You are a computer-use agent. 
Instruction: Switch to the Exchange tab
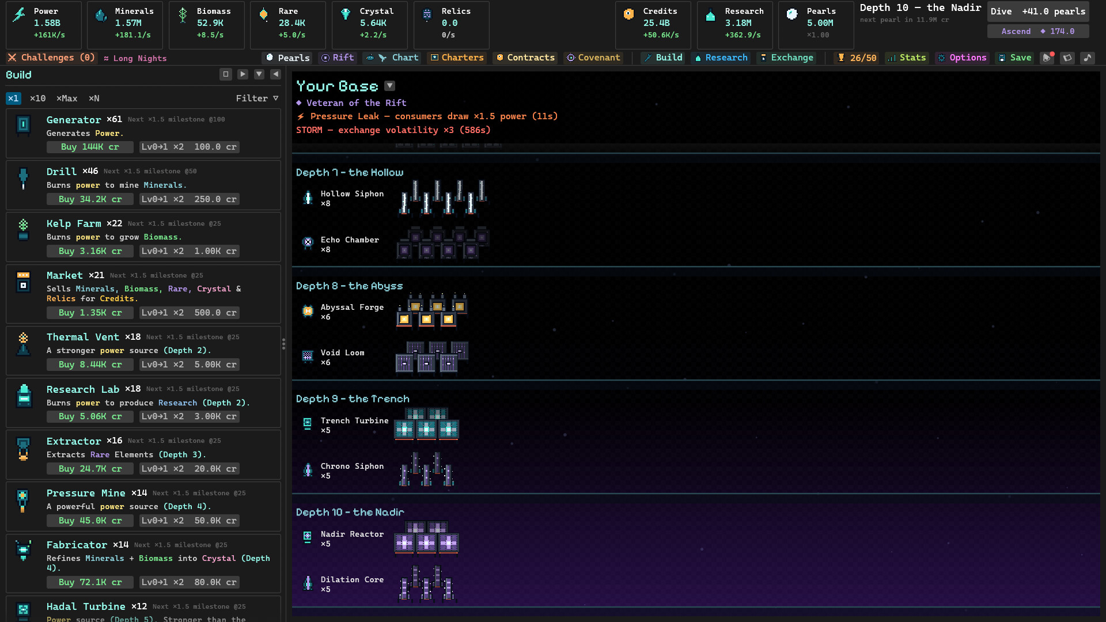786,58
